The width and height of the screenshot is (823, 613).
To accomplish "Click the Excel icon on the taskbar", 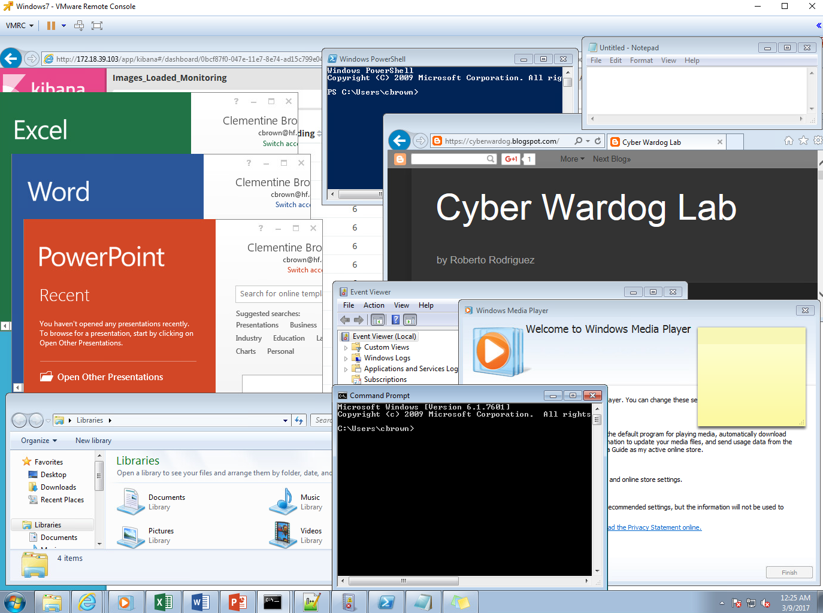I will (164, 602).
